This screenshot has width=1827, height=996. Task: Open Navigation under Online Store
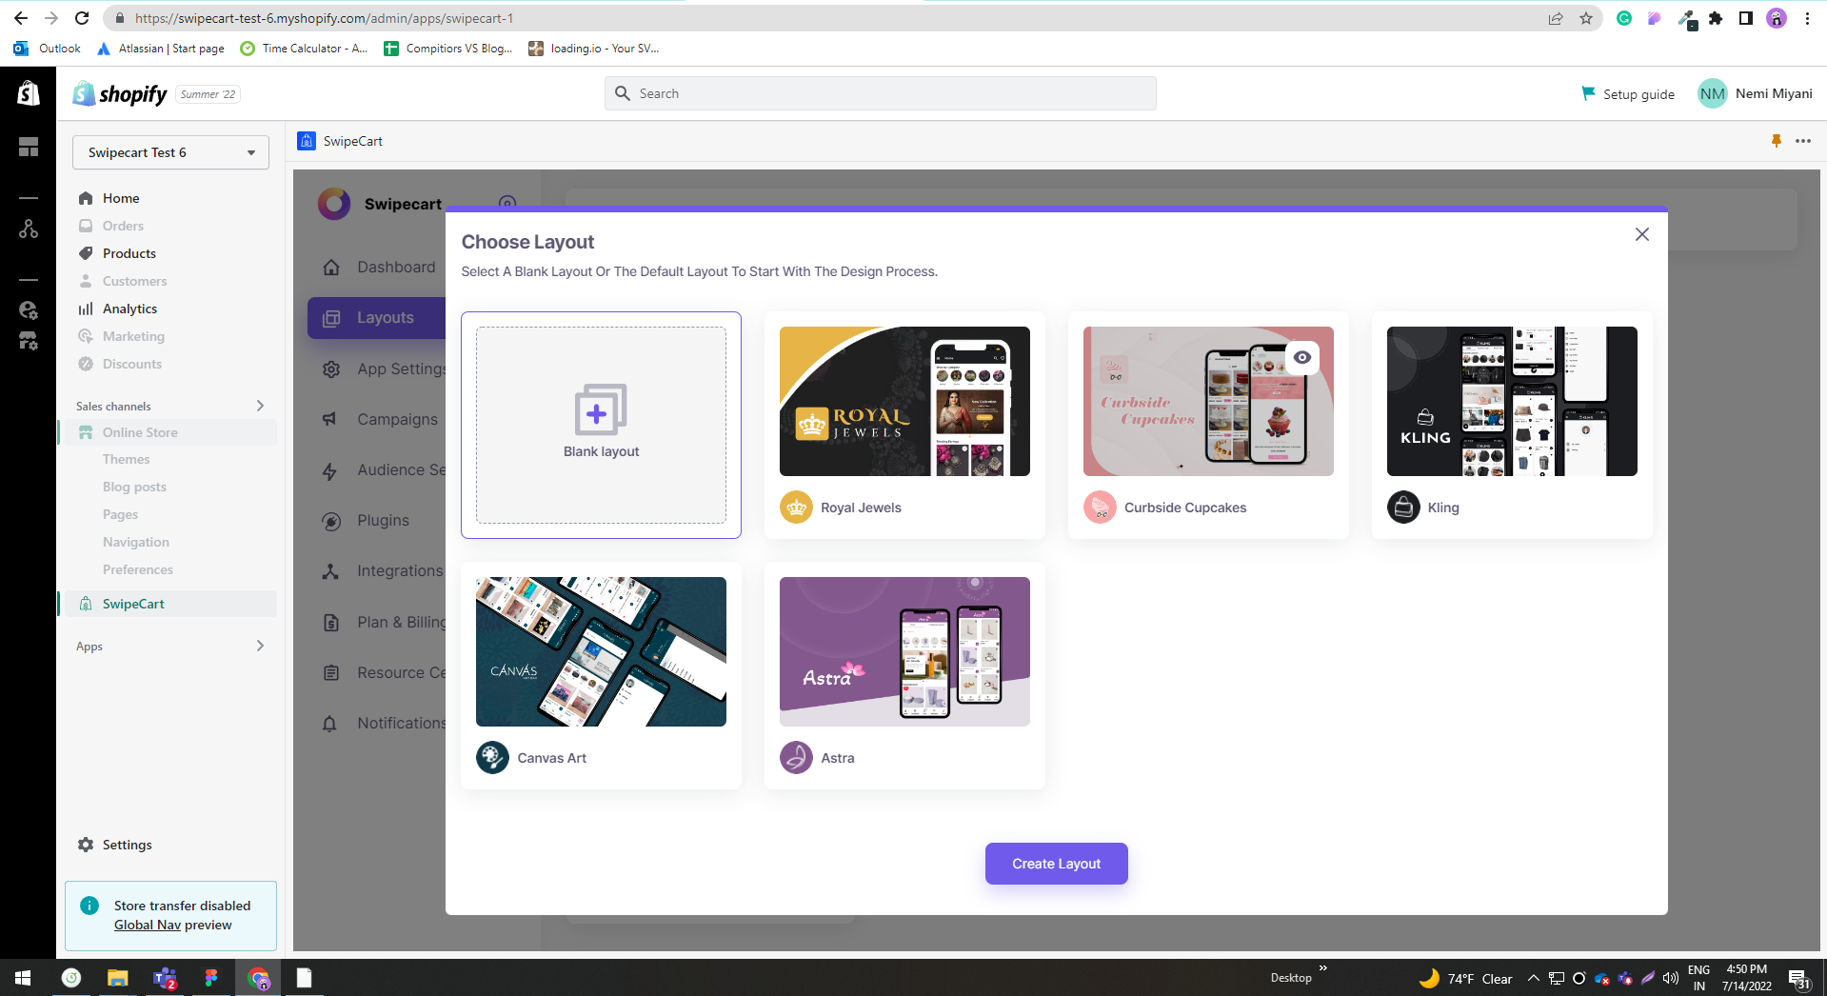point(136,542)
